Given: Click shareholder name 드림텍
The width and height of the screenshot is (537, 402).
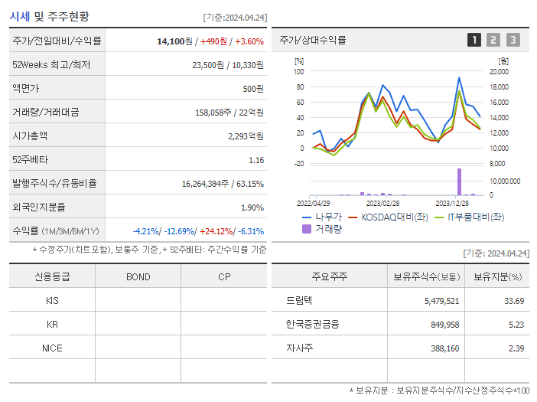Looking at the screenshot, I should click(299, 301).
